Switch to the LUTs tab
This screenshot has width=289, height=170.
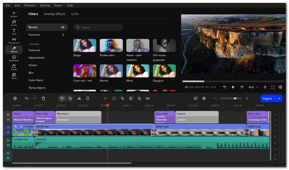point(75,14)
